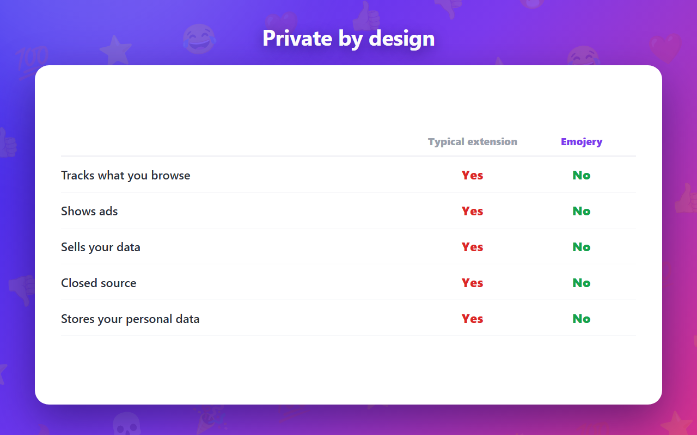
Task: Click the 'Stores your personal data' label
Action: [x=130, y=319]
